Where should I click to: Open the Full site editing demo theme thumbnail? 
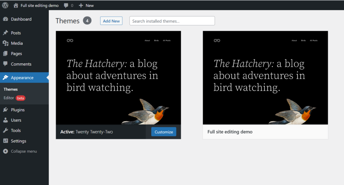click(265, 78)
